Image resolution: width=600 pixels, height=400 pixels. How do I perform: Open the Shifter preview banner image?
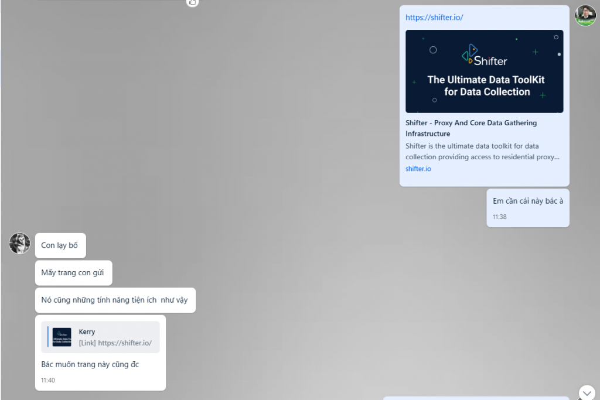click(484, 71)
